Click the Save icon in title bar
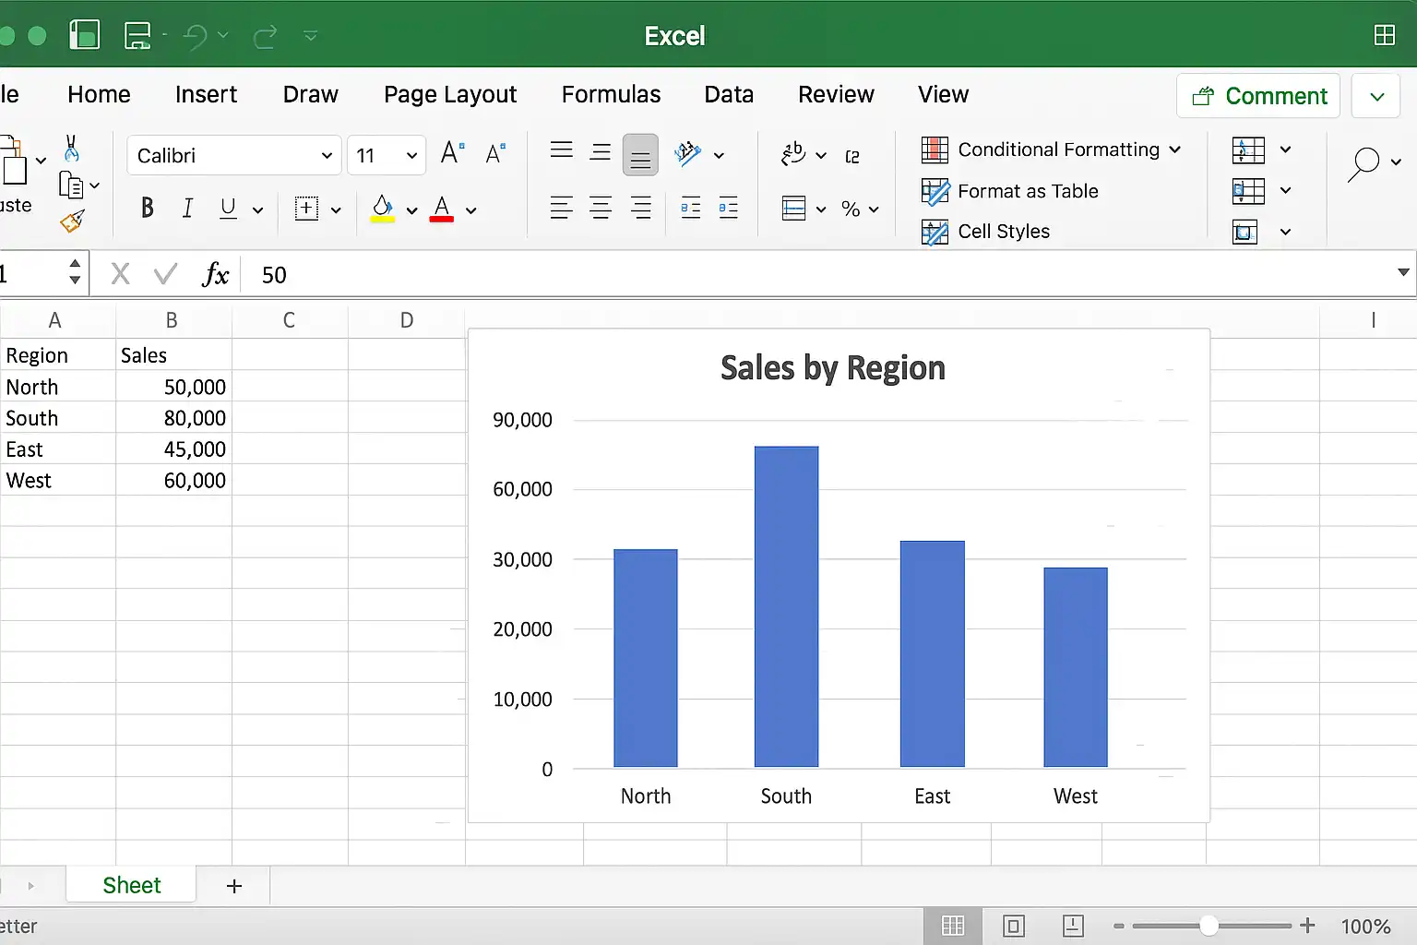This screenshot has height=945, width=1417. 137,36
